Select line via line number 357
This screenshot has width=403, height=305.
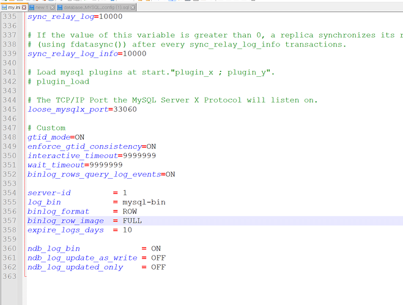(x=10, y=221)
